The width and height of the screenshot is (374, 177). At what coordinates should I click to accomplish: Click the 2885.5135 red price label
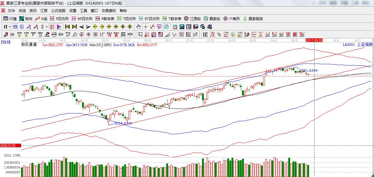click(x=11, y=146)
